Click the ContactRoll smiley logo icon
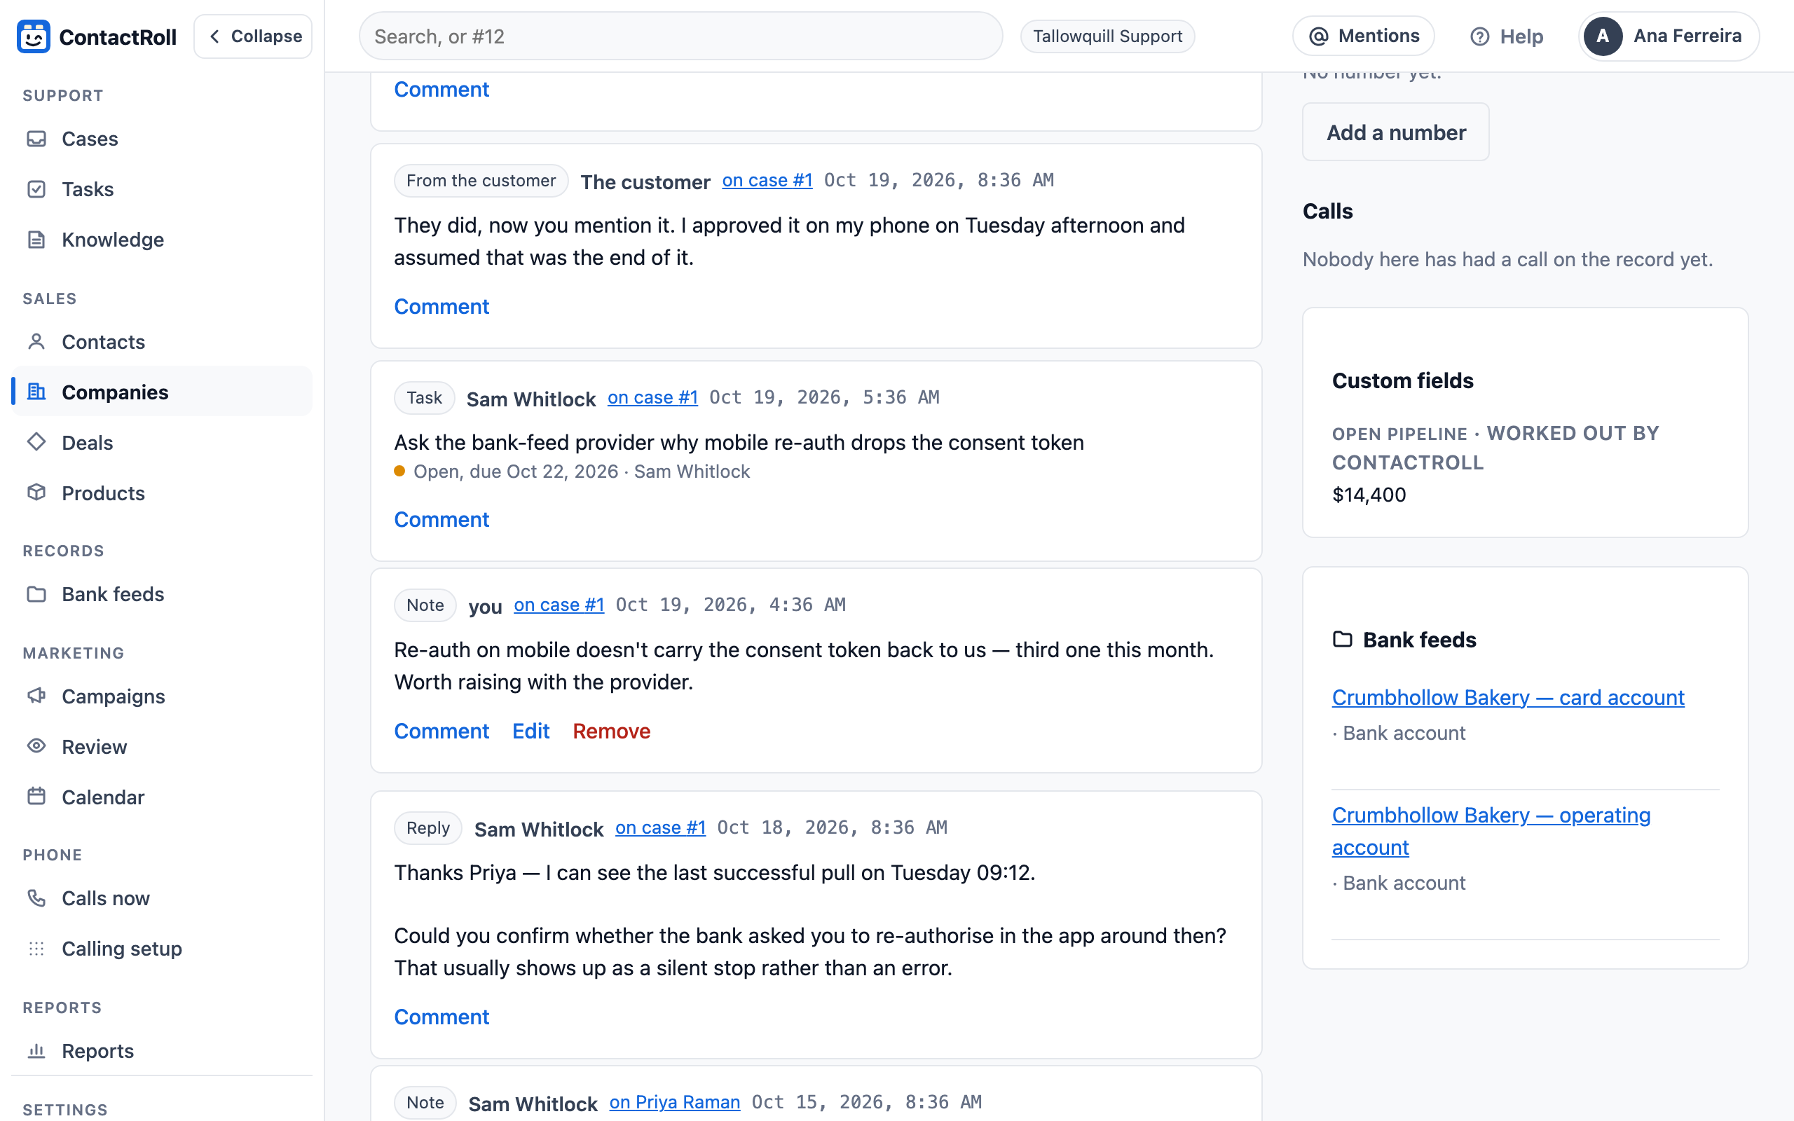The height and width of the screenshot is (1121, 1794). (34, 36)
